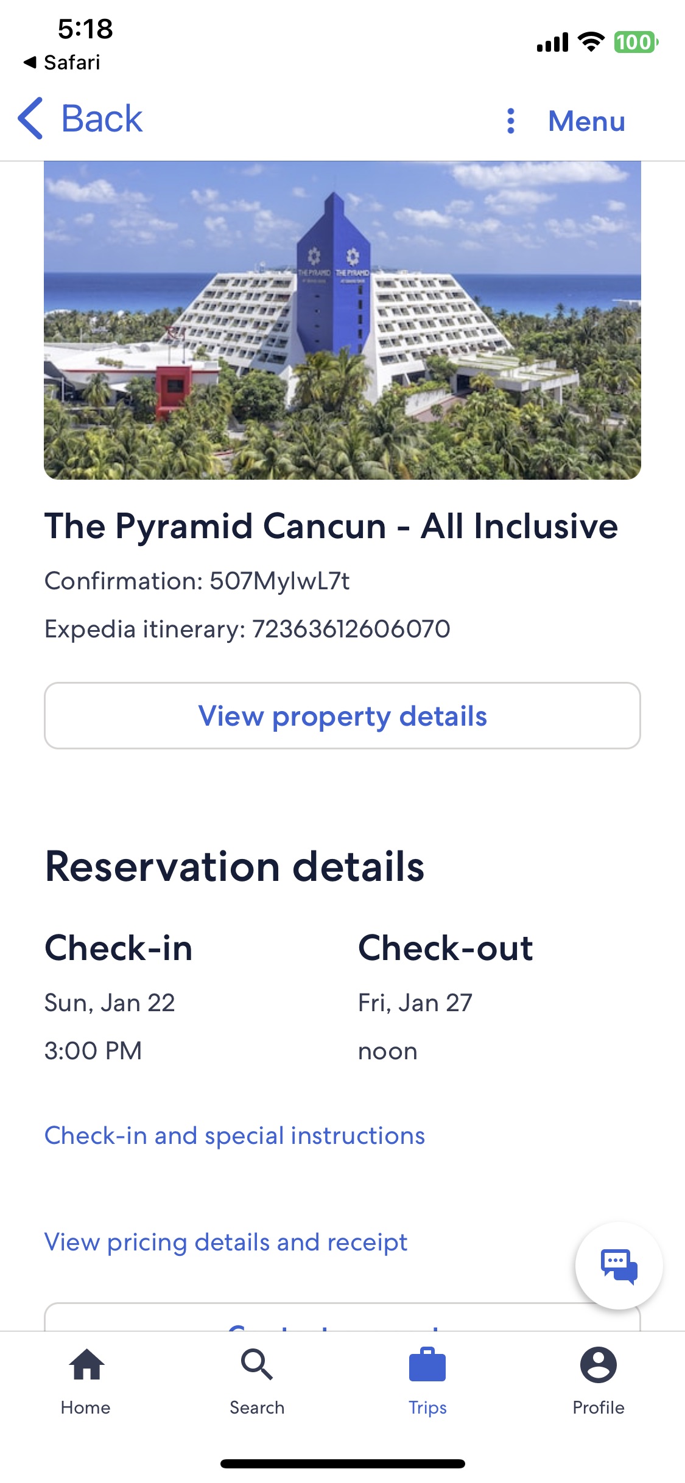Tap the Home house icon
Image resolution: width=685 pixels, height=1483 pixels.
tap(86, 1365)
